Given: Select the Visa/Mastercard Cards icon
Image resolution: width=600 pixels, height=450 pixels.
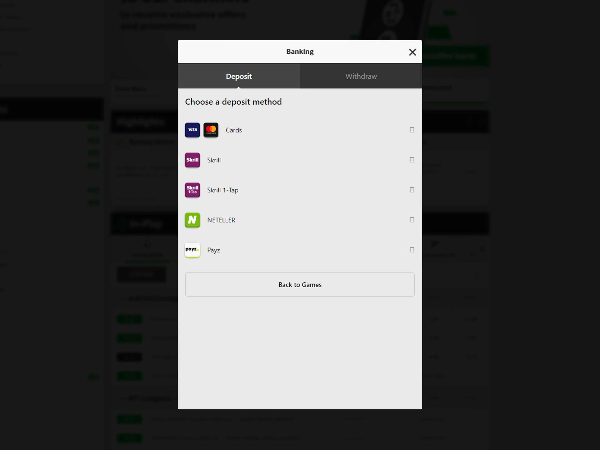Looking at the screenshot, I should pyautogui.click(x=202, y=130).
